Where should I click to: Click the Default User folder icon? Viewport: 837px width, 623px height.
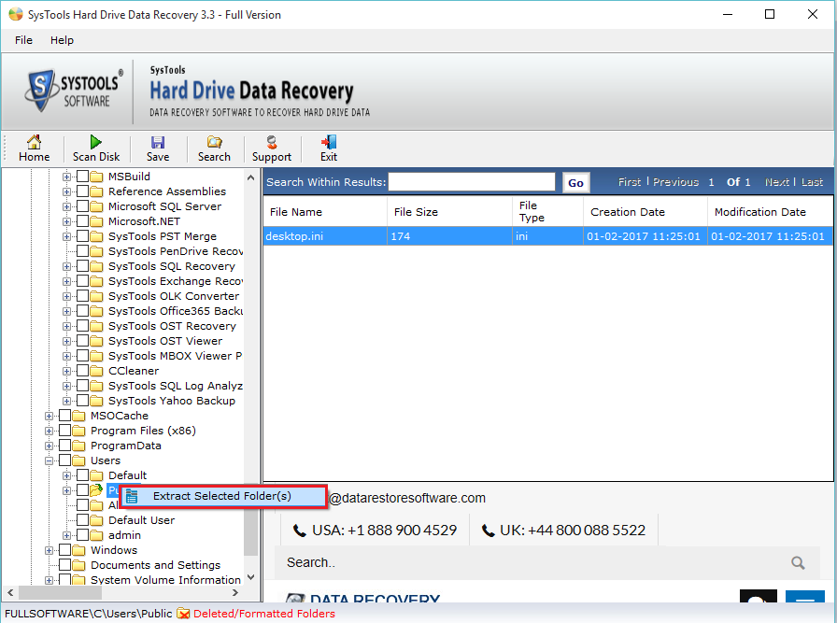click(96, 520)
